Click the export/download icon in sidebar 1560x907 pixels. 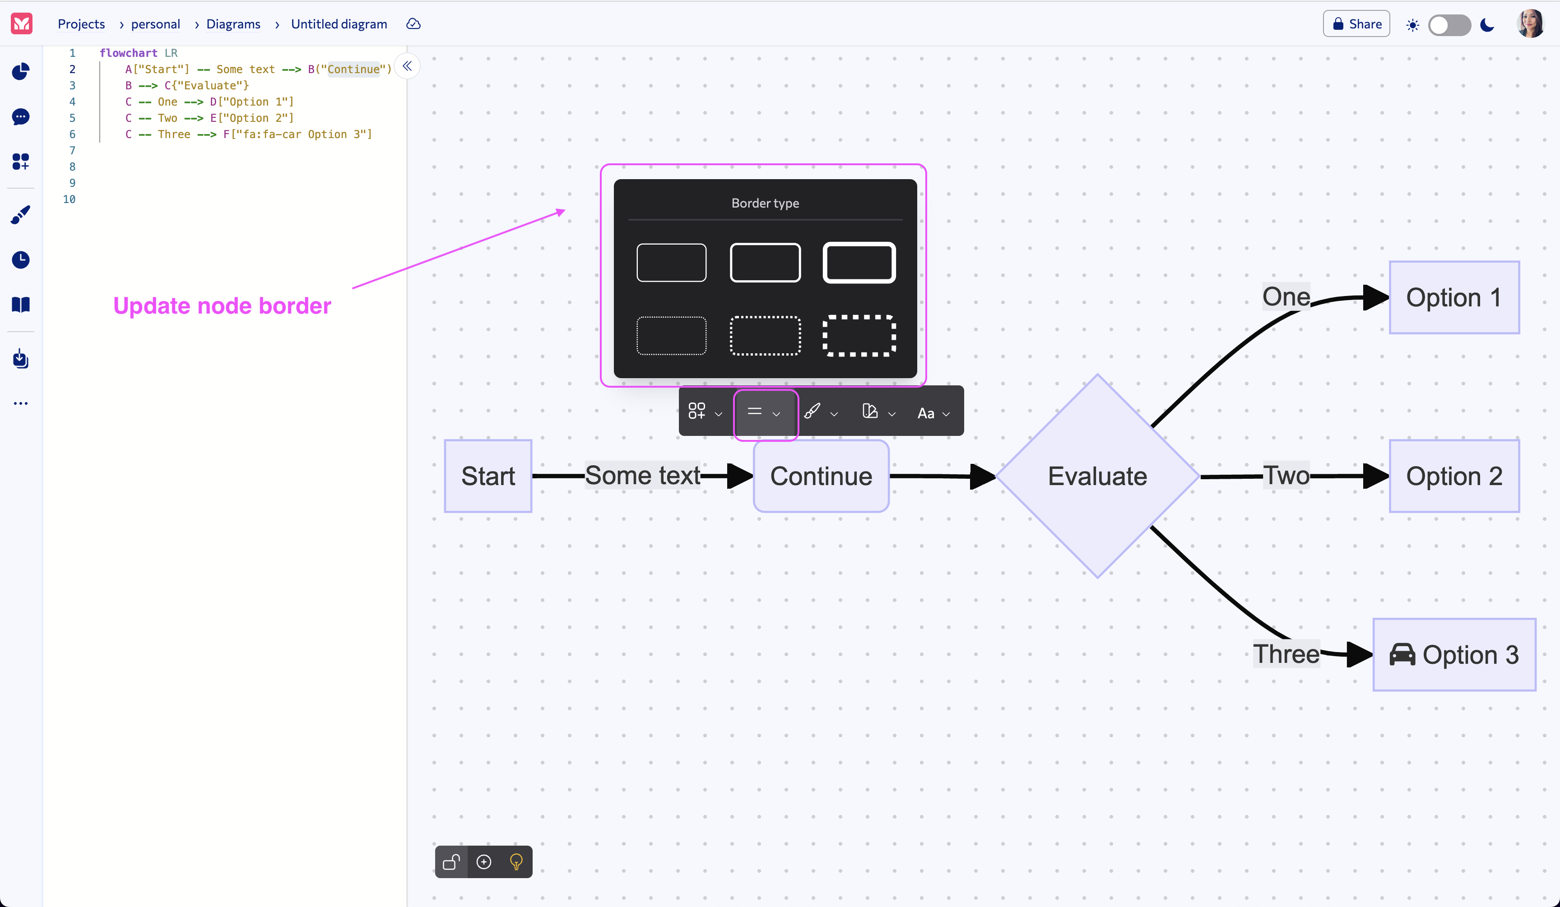tap(20, 360)
